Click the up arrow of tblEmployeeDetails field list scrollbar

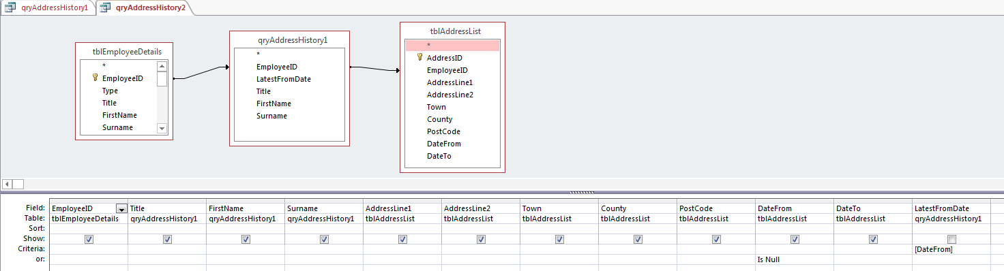pyautogui.click(x=162, y=66)
